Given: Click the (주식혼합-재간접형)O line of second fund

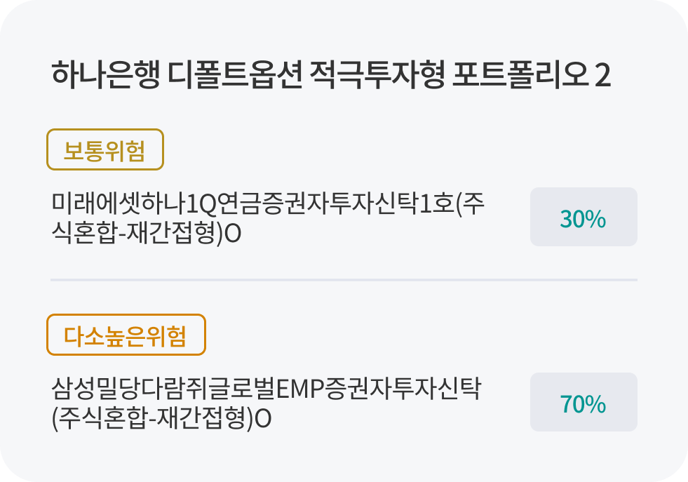Looking at the screenshot, I should 162,418.
